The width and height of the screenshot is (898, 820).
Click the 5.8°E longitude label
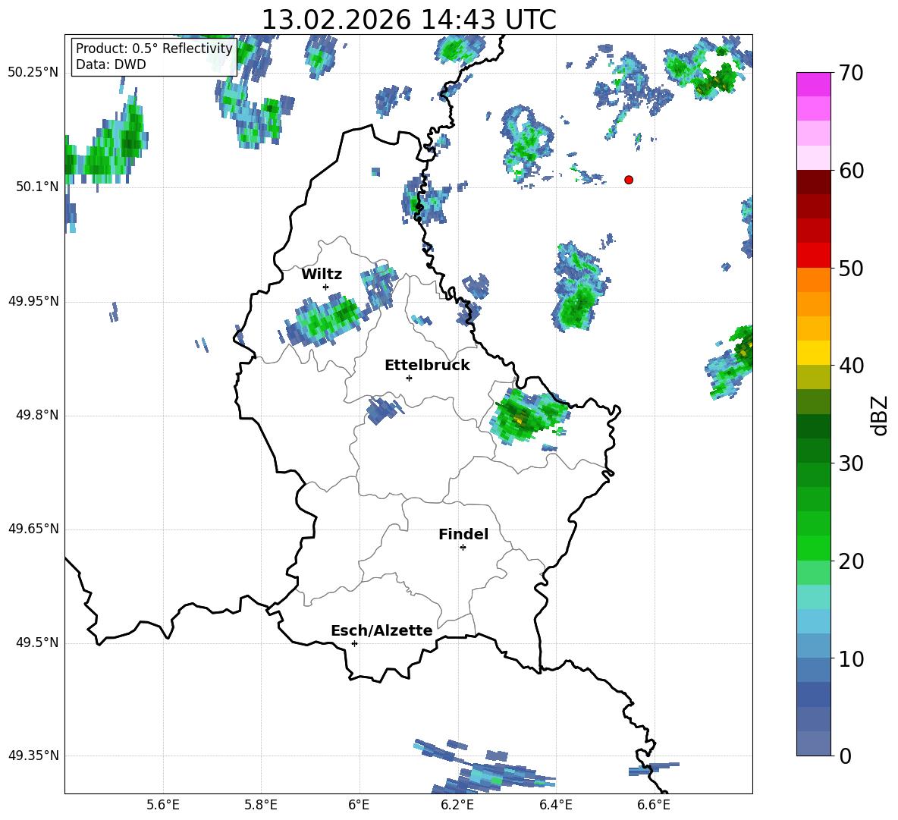tap(261, 805)
